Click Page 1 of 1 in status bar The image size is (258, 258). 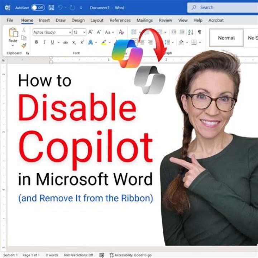(x=31, y=255)
